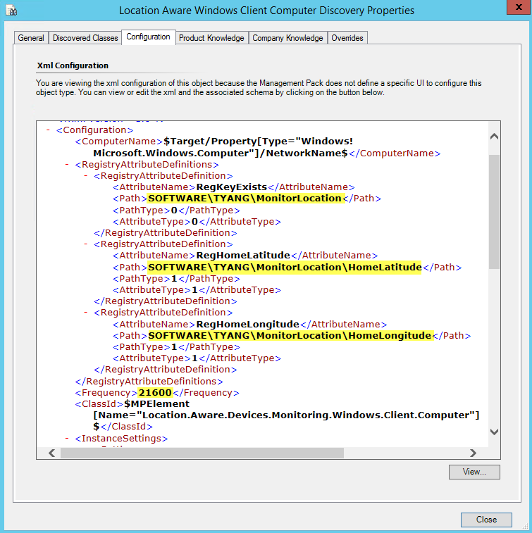Click the horizontal scrollbar left arrow
This screenshot has height=533, width=532.
pos(52,453)
